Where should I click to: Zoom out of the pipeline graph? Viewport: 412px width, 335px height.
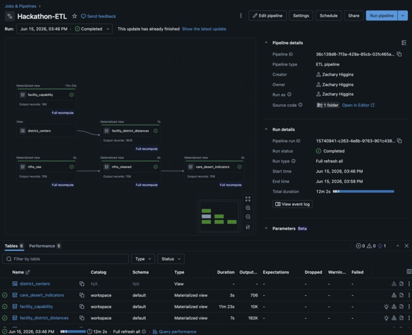pos(248,217)
